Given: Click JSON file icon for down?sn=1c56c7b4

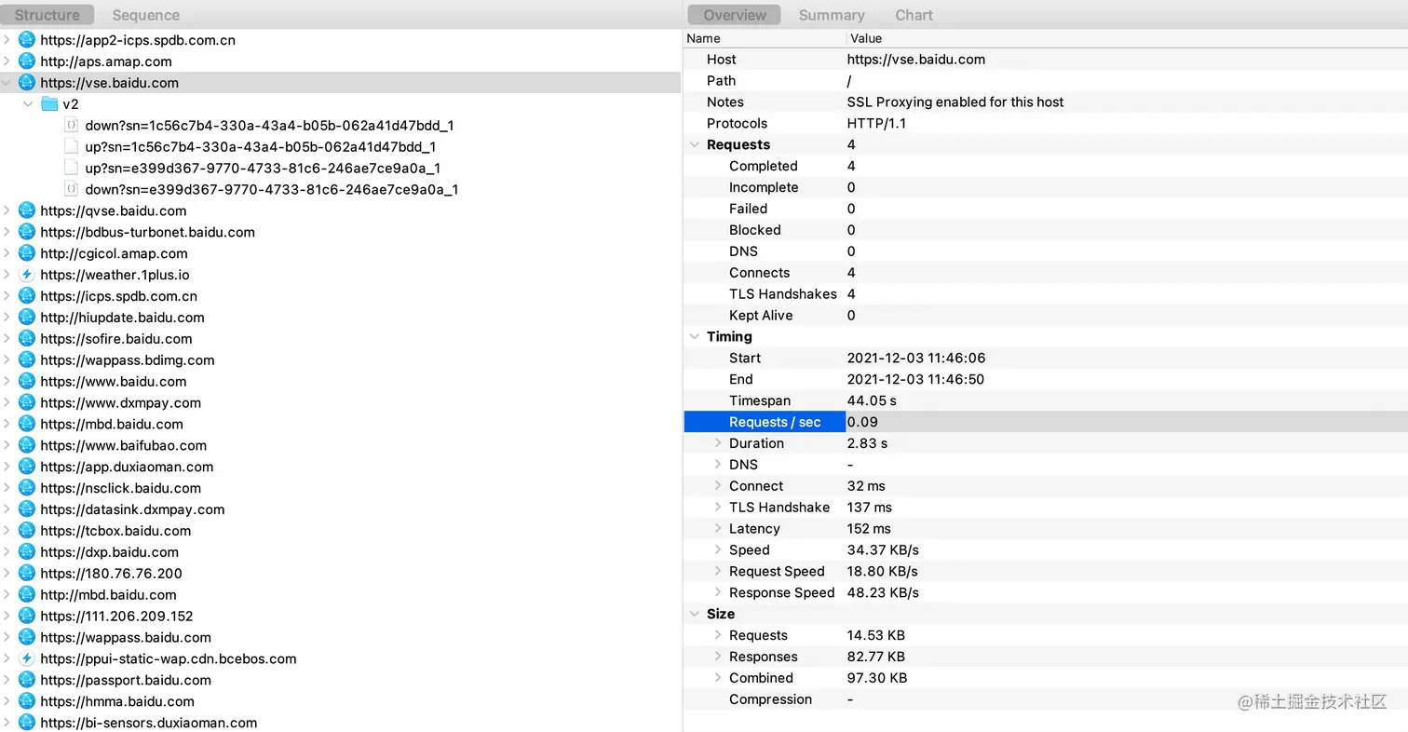Looking at the screenshot, I should tap(71, 125).
